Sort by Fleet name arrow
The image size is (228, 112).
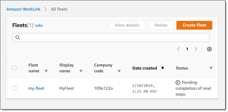coord(46,71)
